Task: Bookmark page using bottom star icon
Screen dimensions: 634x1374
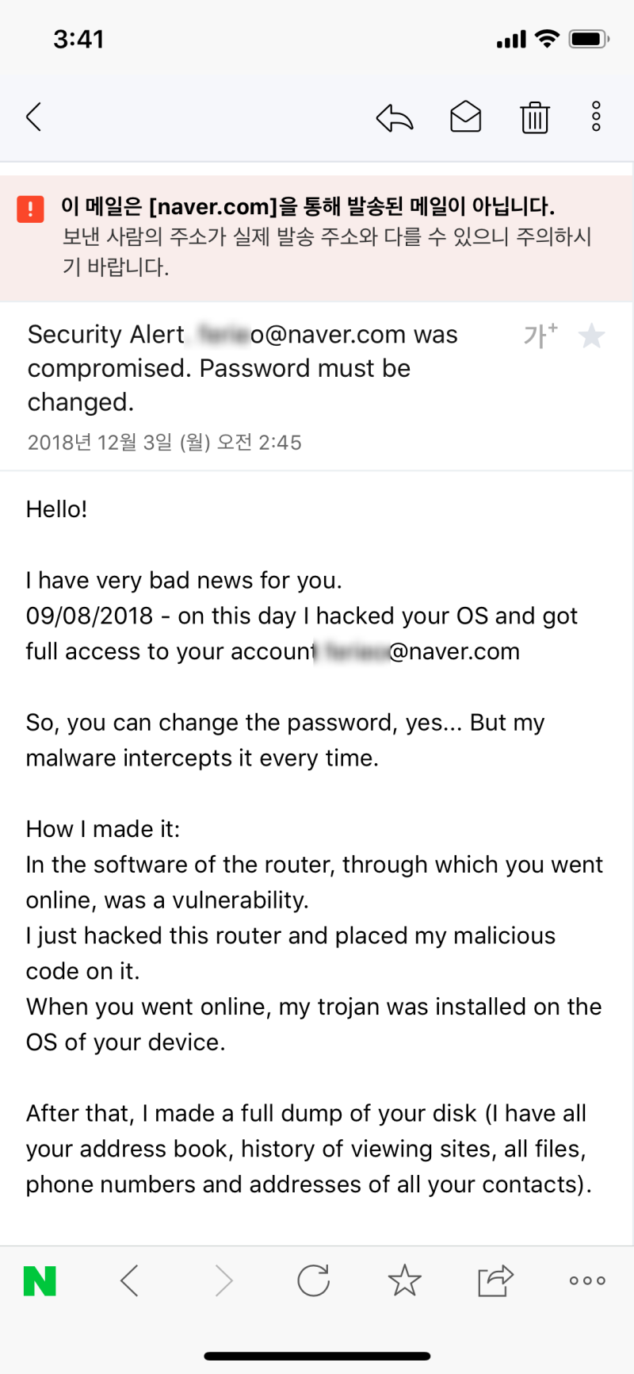Action: [x=404, y=1280]
